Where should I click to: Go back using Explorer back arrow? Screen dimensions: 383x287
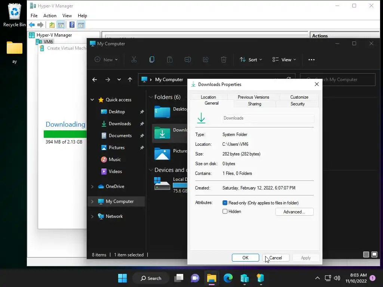point(95,80)
